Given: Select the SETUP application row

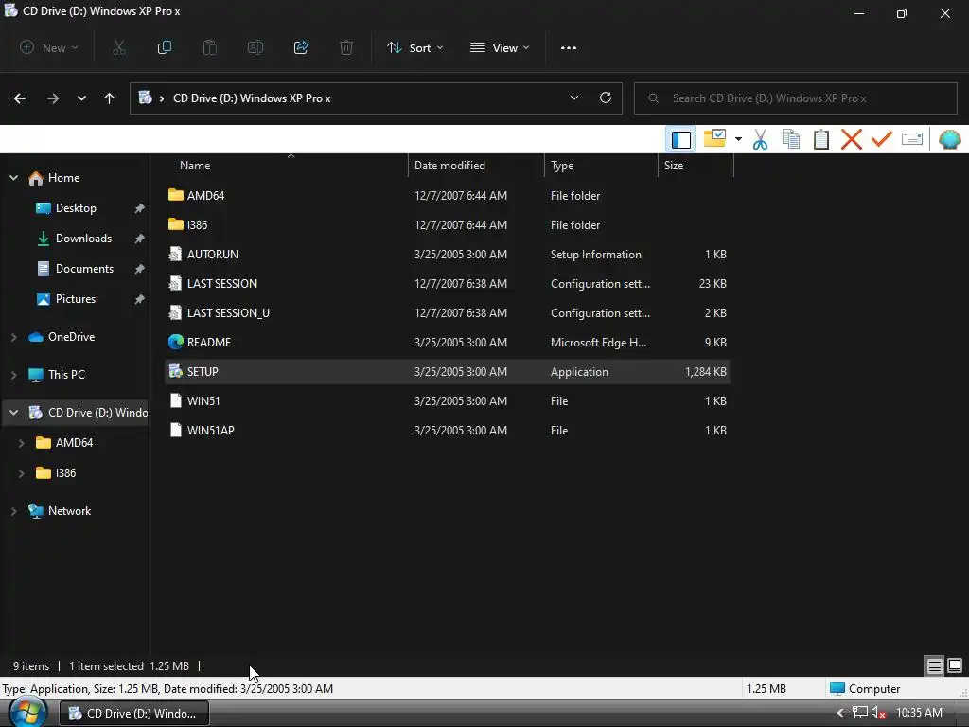Looking at the screenshot, I should pos(448,371).
